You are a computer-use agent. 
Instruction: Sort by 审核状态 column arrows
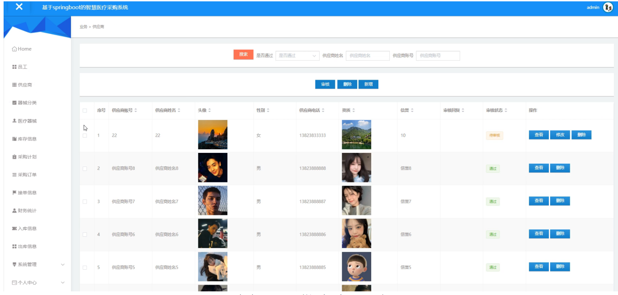[506, 110]
